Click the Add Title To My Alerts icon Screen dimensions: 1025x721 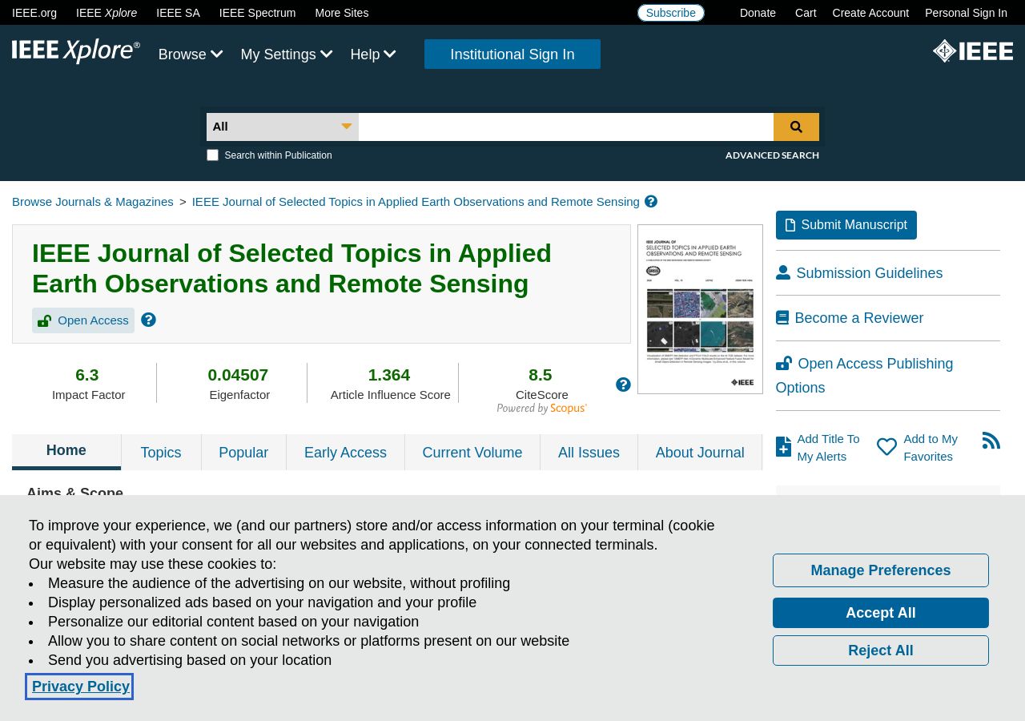[783, 447]
